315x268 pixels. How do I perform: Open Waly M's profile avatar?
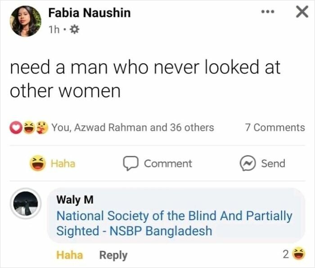(x=26, y=203)
